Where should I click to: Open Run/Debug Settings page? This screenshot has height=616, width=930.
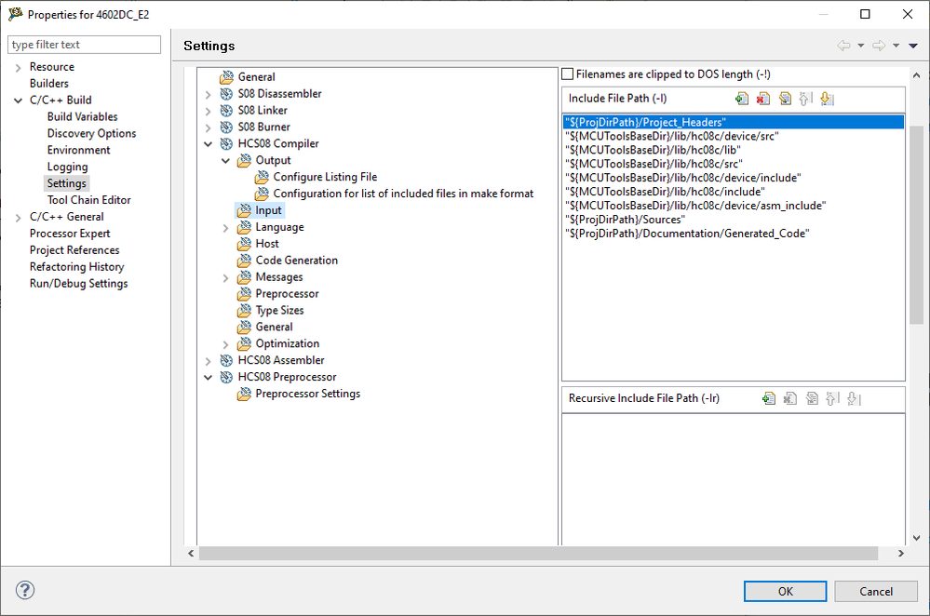(x=78, y=284)
